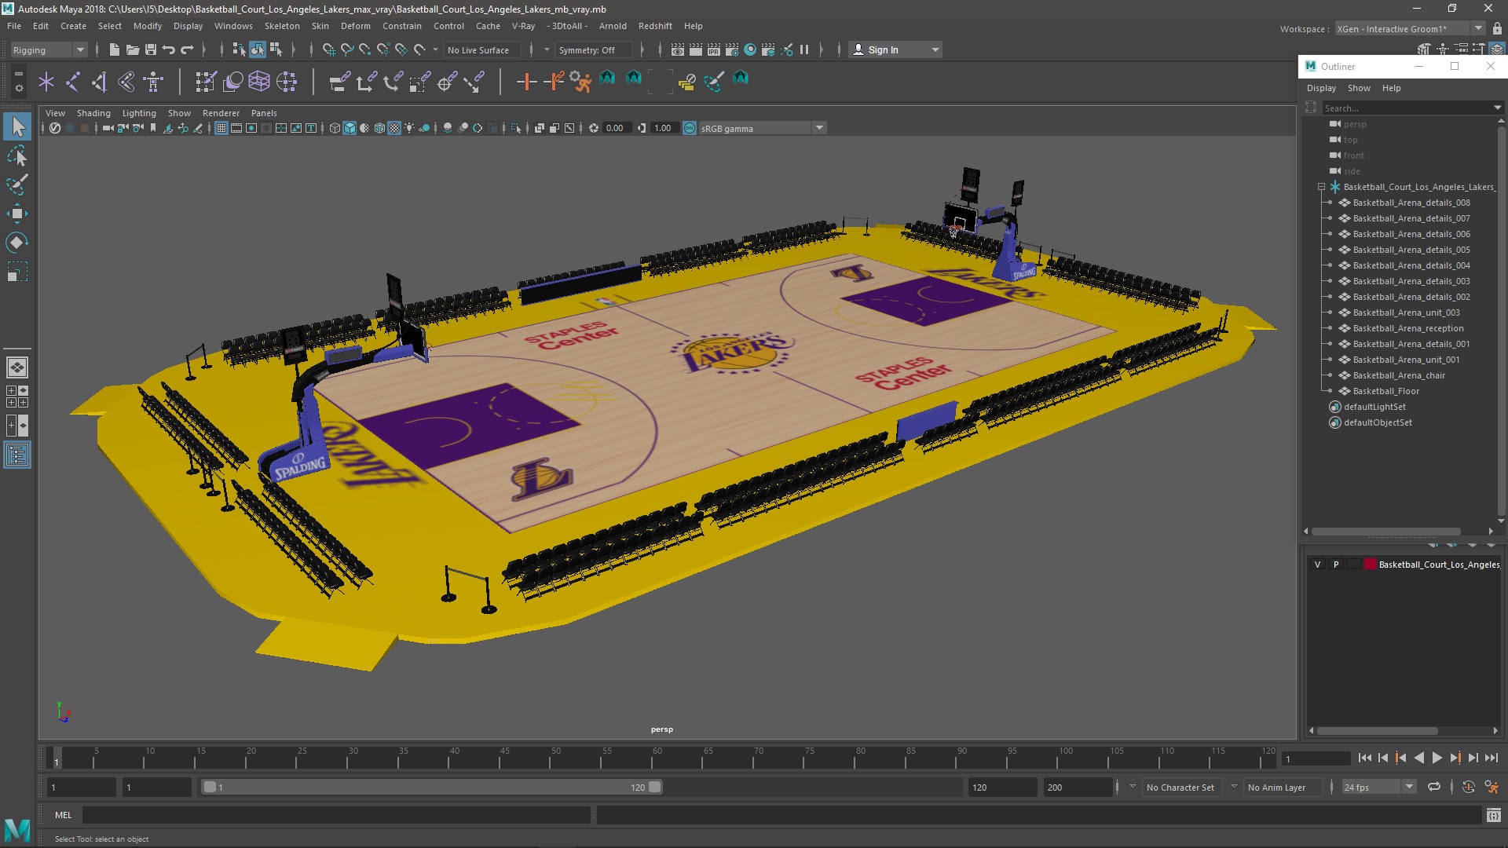Redo action via the toolbar arrow
Viewport: 1508px width, 848px height.
click(x=187, y=49)
